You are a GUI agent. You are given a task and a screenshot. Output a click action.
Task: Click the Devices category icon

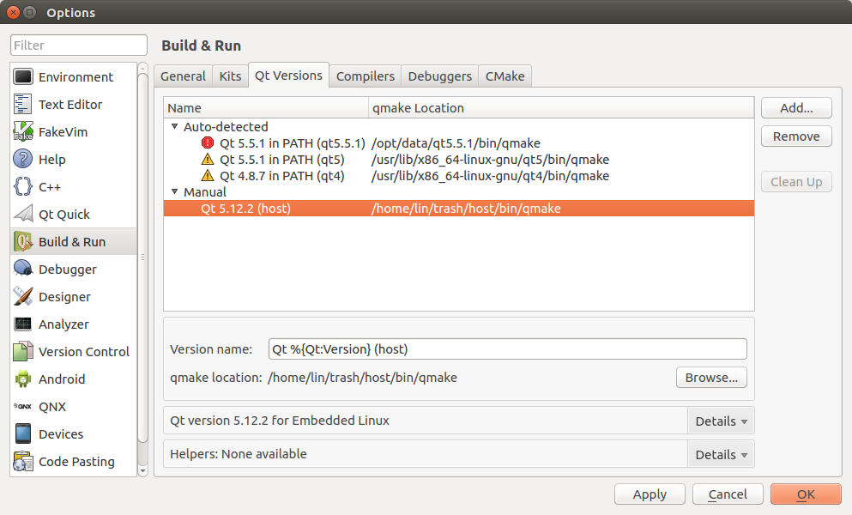pyautogui.click(x=22, y=433)
